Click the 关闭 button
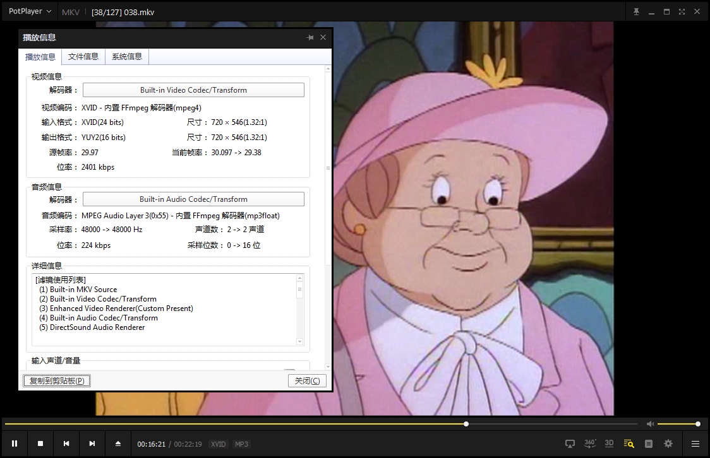710x458 pixels. coord(307,380)
